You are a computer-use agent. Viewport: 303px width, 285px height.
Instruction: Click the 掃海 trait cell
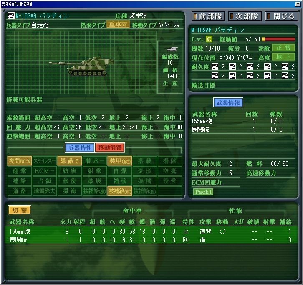[70, 191]
